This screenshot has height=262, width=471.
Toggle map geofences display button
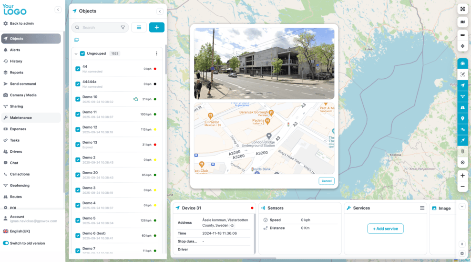pos(462,96)
